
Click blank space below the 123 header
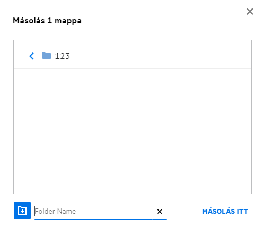[x=133, y=131]
